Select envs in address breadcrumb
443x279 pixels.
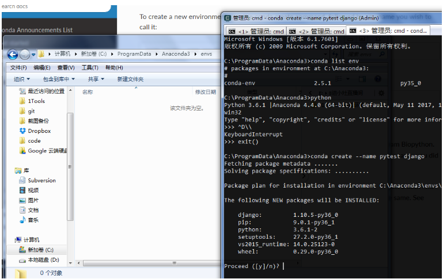(x=206, y=54)
